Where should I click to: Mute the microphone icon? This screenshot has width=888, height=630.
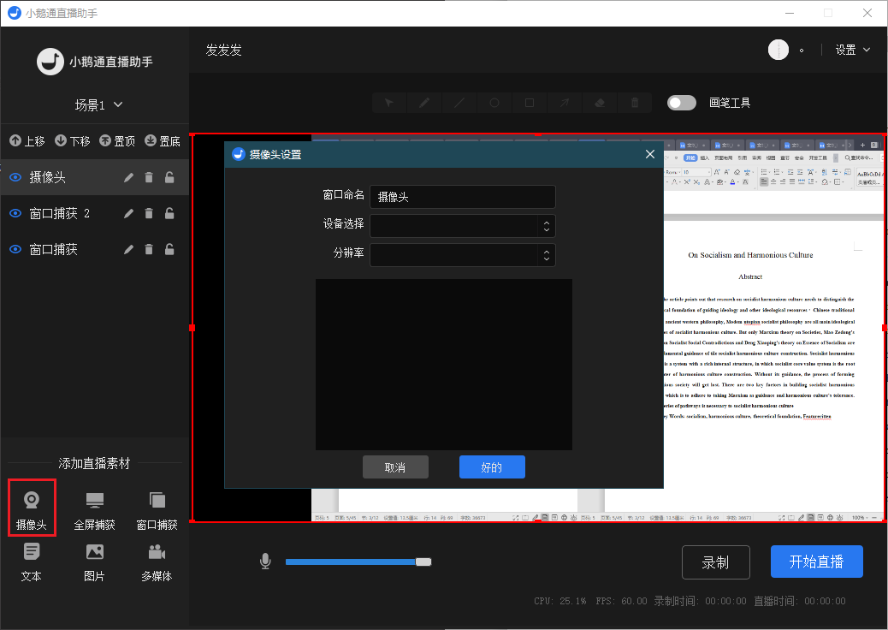[x=265, y=562]
